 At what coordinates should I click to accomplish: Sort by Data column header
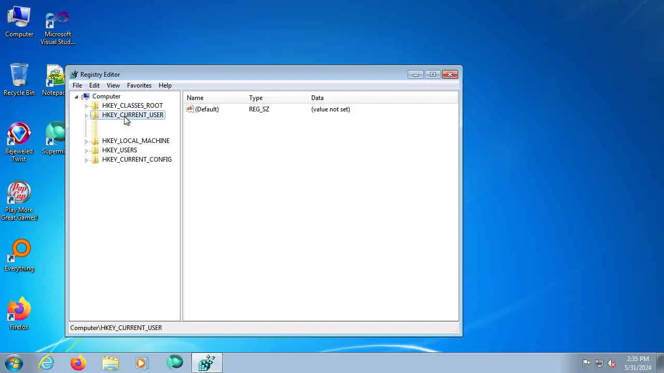383,98
